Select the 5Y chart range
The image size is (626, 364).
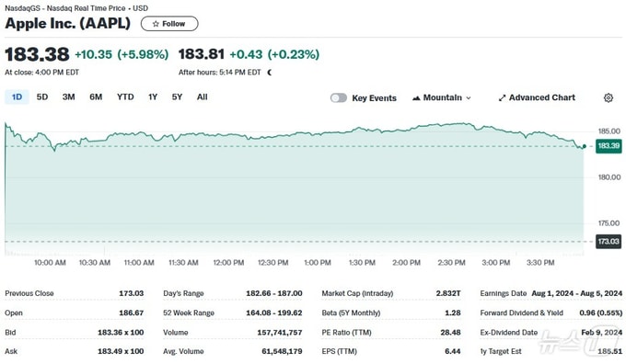[177, 97]
